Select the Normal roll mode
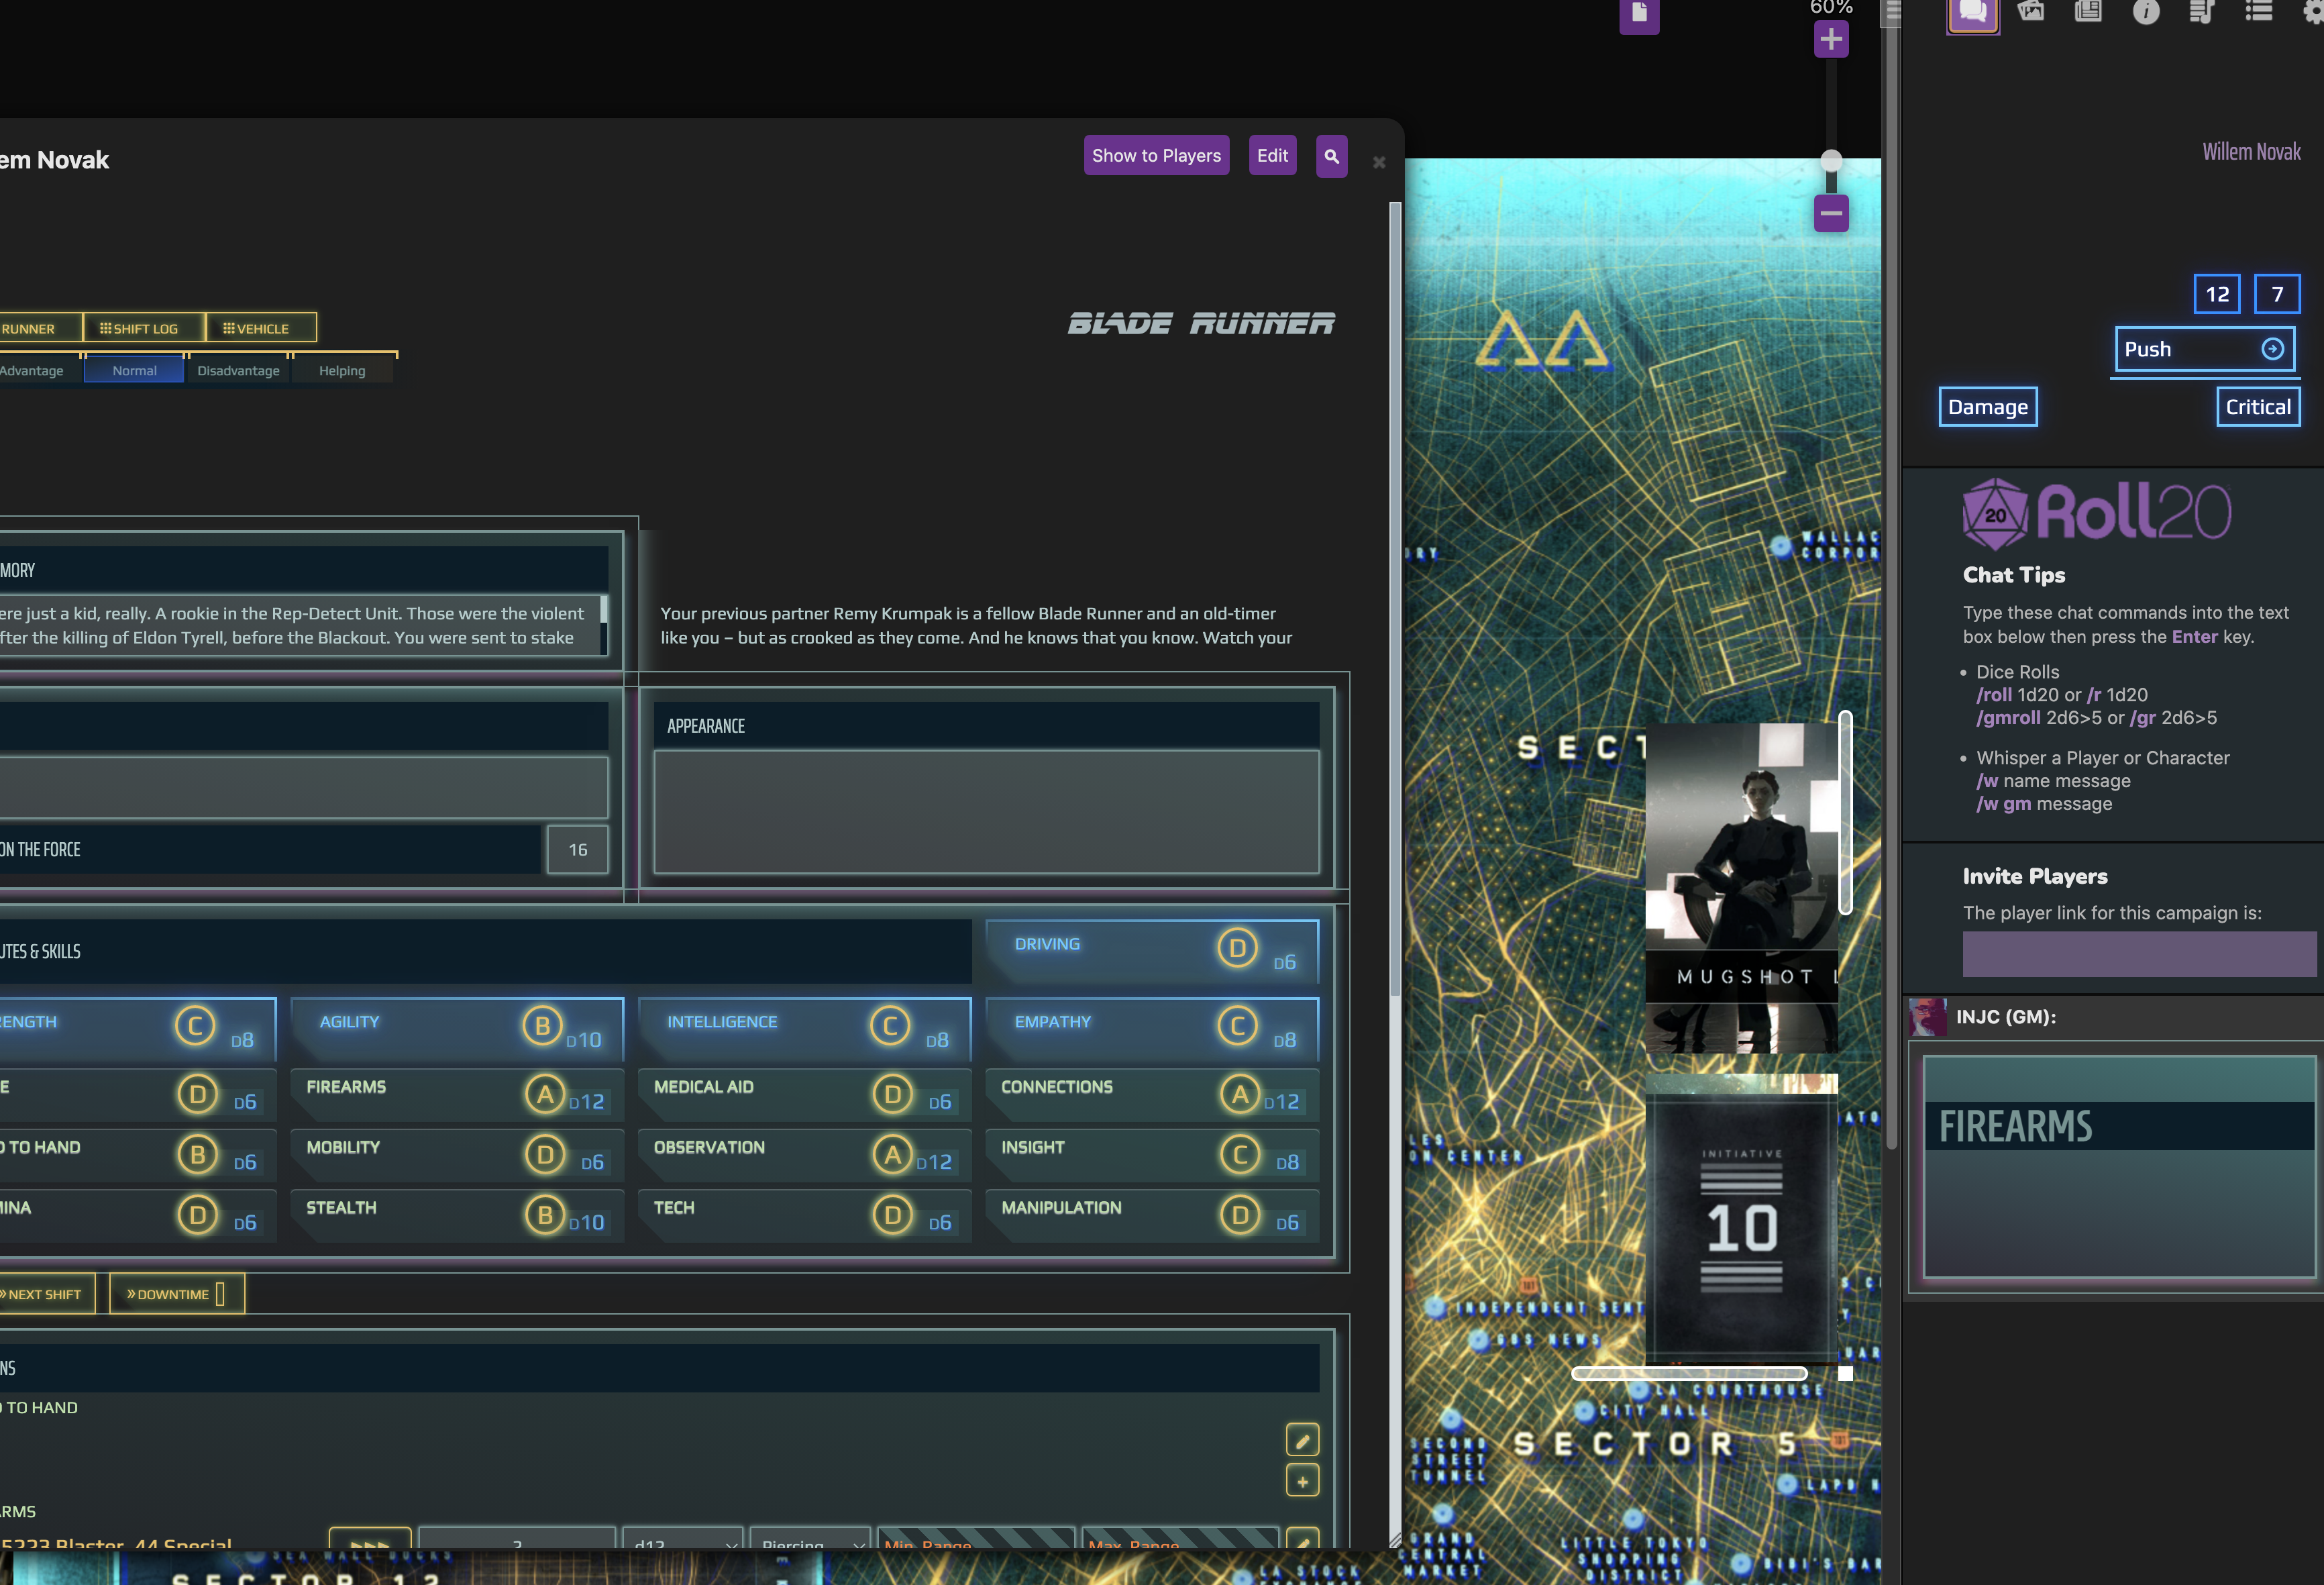 (x=134, y=371)
